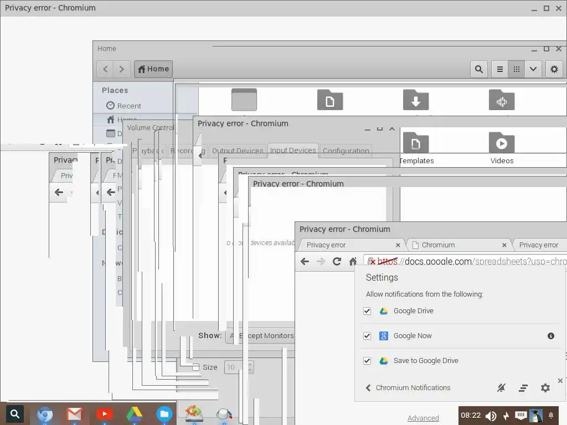This screenshot has width=567, height=425.
Task: Clear all notifications with stacked lines icon
Action: [523, 388]
